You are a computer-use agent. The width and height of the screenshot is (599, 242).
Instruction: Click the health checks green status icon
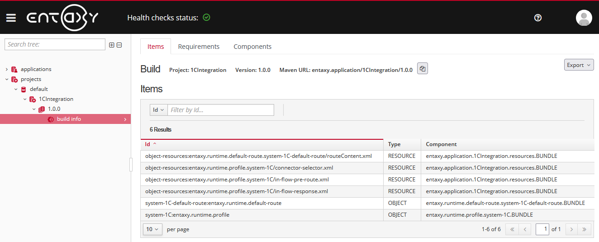tap(207, 18)
